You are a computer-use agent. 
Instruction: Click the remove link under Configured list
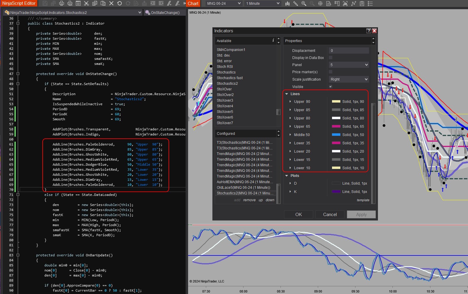click(x=249, y=200)
